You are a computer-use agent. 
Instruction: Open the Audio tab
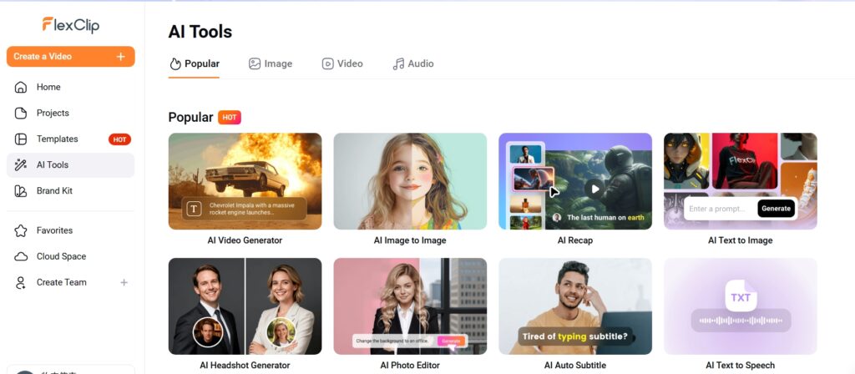413,63
